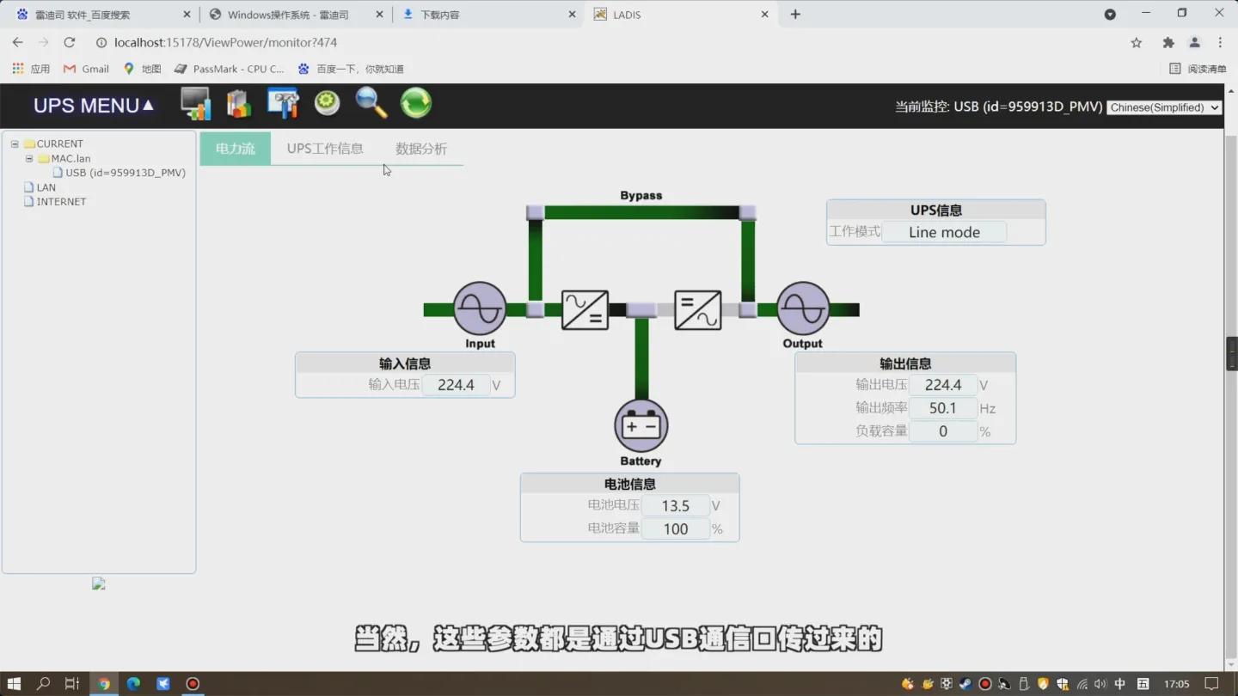Click the green refresh sync icon

point(416,103)
